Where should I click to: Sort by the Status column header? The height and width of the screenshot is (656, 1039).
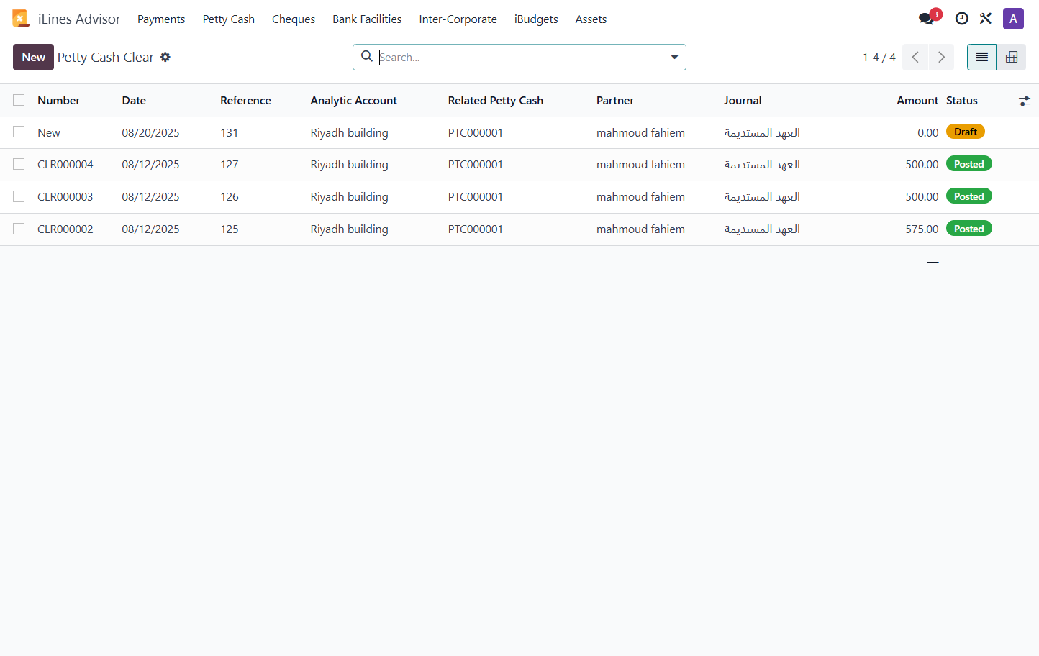point(961,101)
